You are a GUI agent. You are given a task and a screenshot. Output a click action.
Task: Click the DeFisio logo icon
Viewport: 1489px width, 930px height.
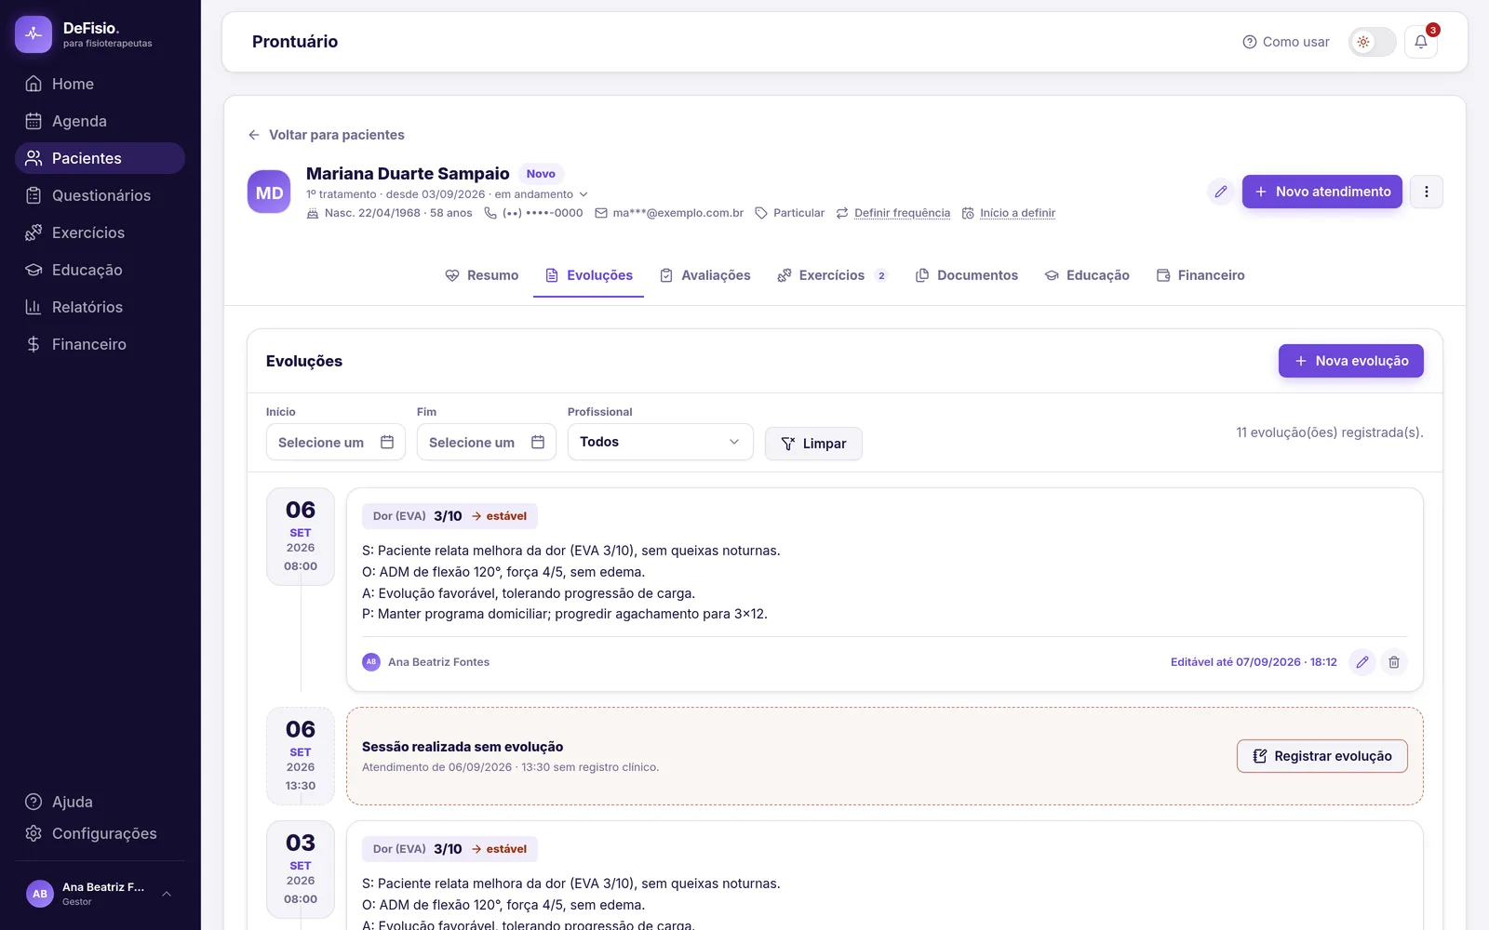click(34, 34)
